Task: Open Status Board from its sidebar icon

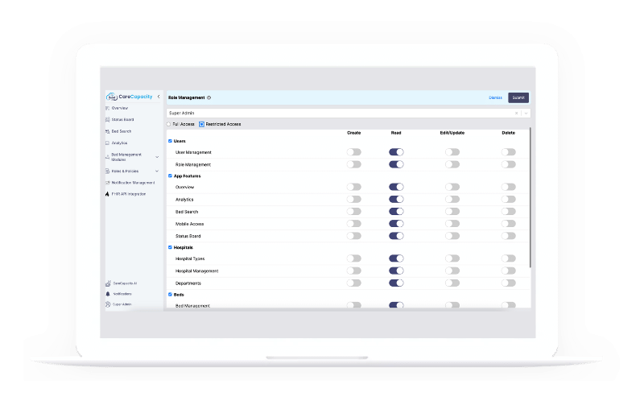Action: tap(107, 119)
